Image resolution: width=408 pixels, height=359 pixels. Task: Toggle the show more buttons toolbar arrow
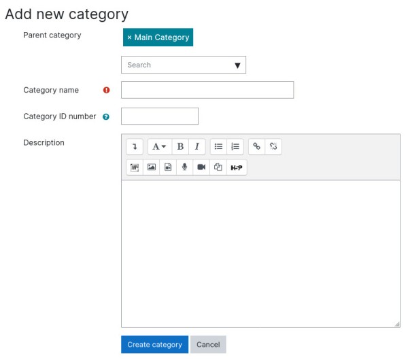[135, 146]
